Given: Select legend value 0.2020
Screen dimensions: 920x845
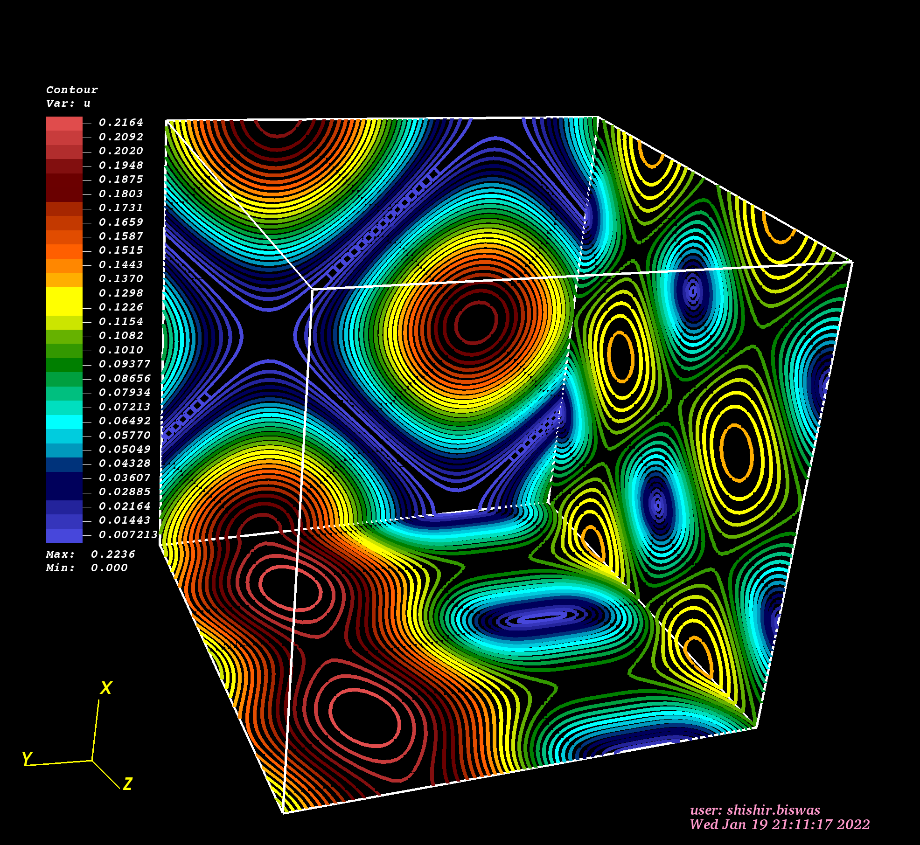Looking at the screenshot, I should tap(121, 151).
